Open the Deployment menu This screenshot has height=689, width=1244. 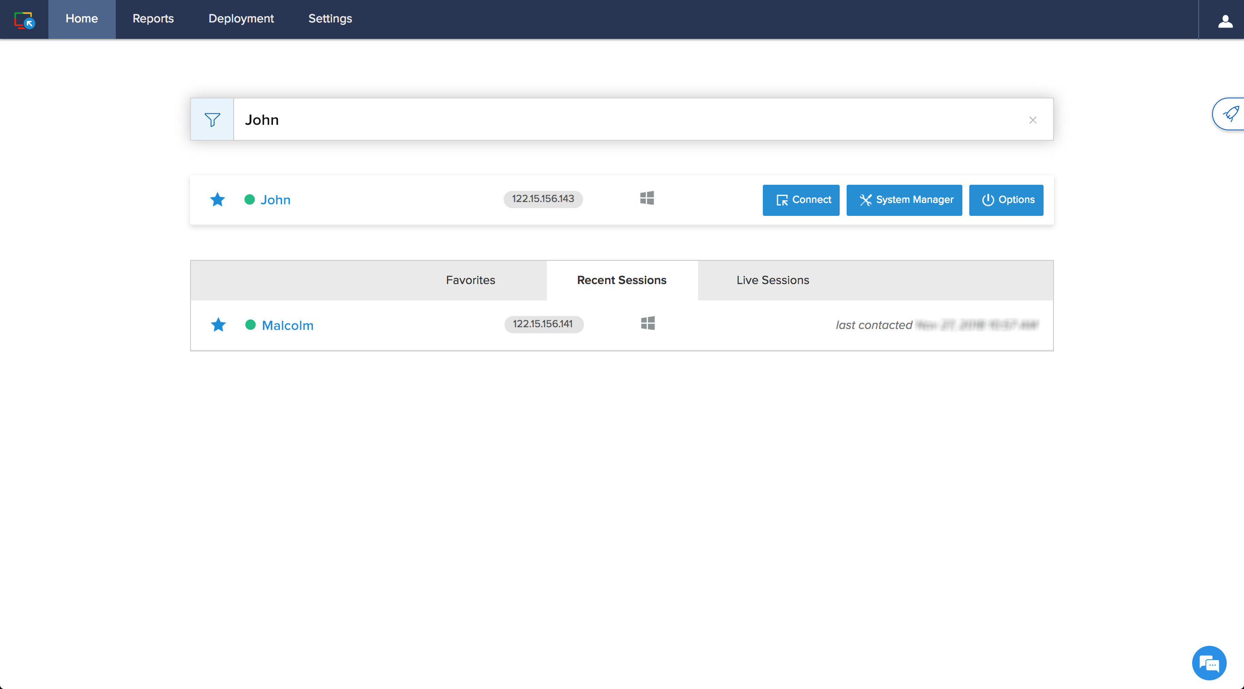click(x=241, y=19)
